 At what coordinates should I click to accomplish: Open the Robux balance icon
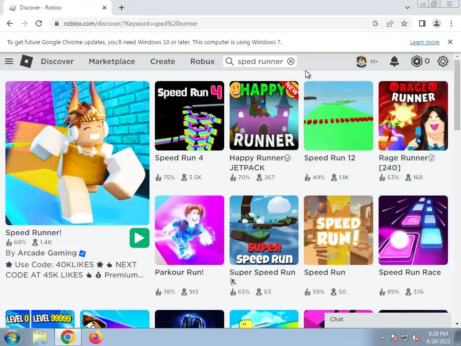(x=416, y=61)
